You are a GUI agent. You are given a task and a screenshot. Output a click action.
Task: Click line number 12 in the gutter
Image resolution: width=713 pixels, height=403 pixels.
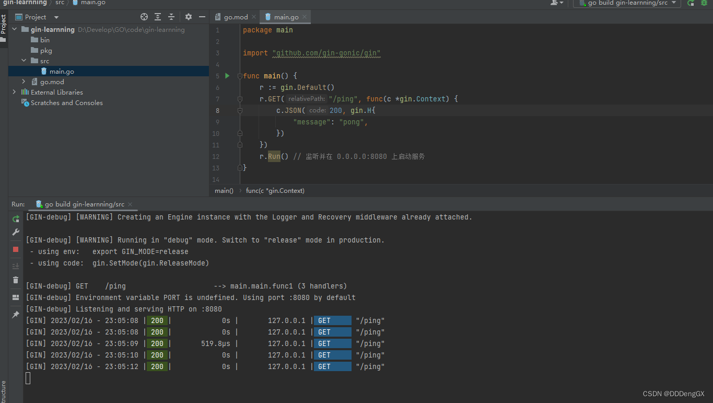pos(217,156)
